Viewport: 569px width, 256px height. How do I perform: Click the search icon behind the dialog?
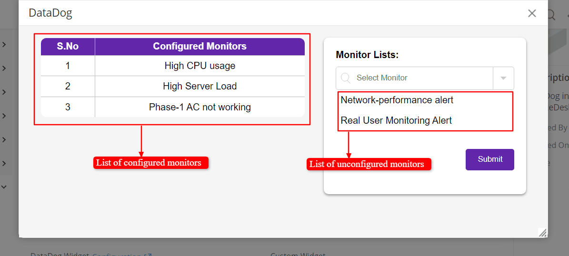551,15
